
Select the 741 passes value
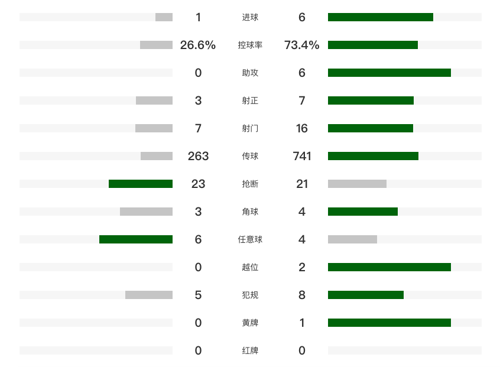click(301, 156)
